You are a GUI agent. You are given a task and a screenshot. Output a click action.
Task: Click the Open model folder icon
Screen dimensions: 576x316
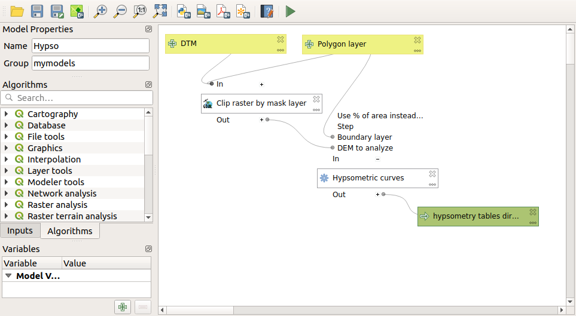(17, 11)
